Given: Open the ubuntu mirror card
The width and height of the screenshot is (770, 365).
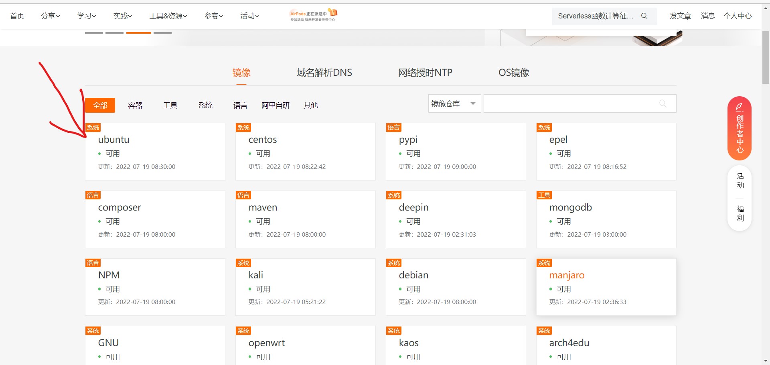Looking at the screenshot, I should coord(155,152).
